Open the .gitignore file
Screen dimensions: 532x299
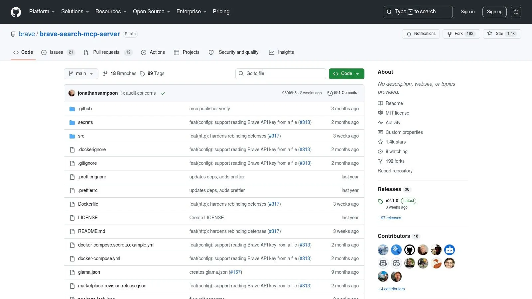click(87, 163)
